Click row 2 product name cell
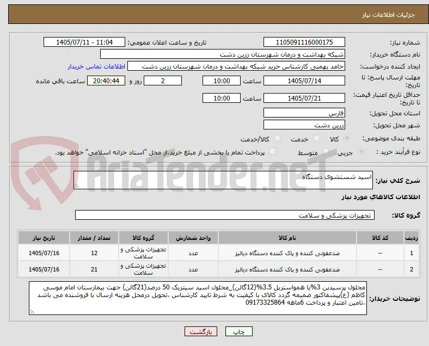 point(287,269)
